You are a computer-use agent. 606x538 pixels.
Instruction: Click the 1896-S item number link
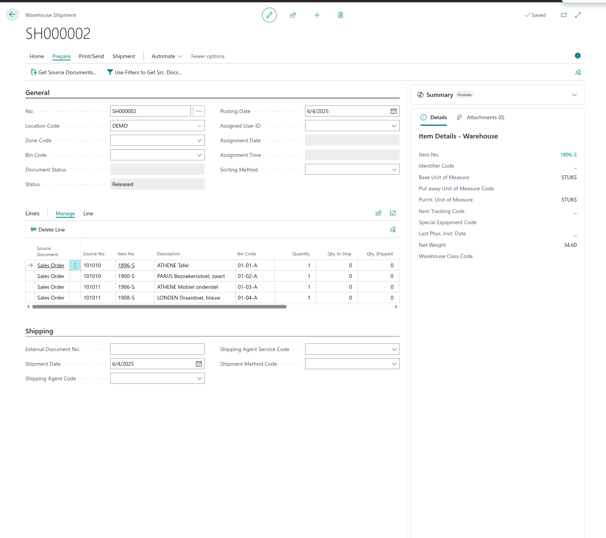click(x=568, y=155)
